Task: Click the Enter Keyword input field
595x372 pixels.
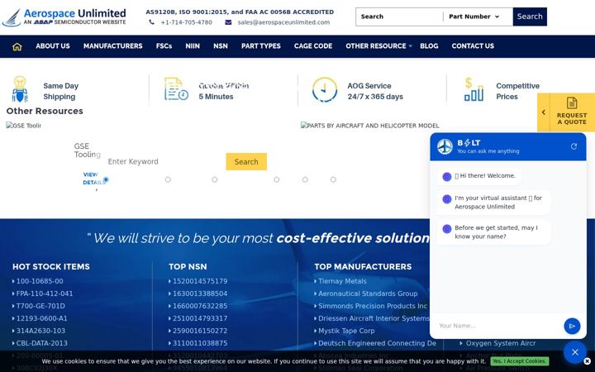Action: [164, 162]
